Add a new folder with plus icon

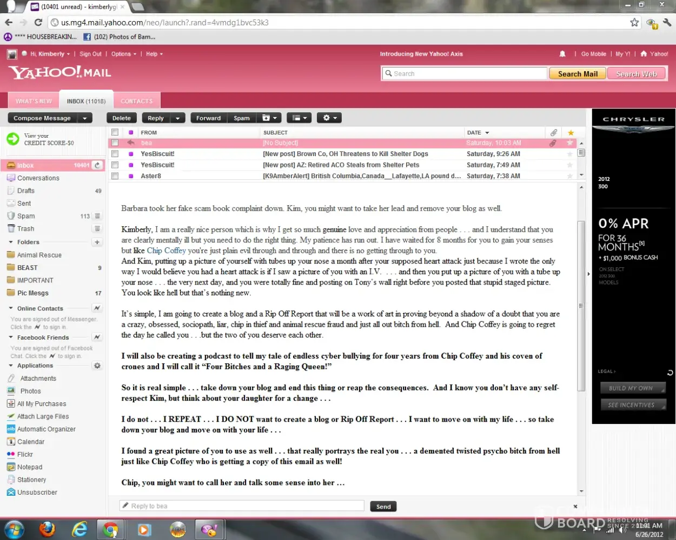pyautogui.click(x=97, y=242)
